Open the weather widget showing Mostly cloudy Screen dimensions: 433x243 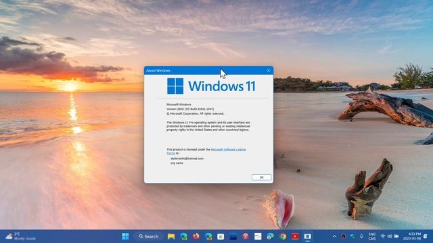21,236
